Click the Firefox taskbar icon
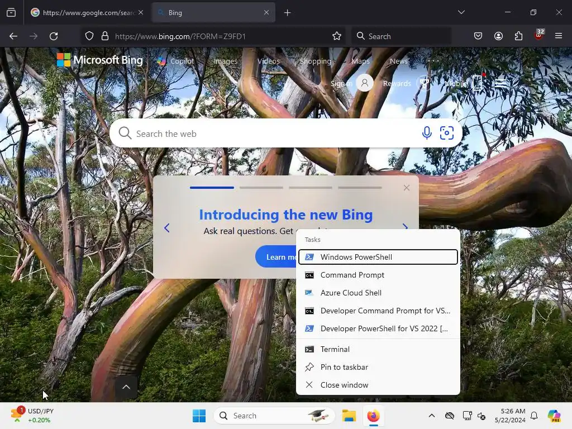 pyautogui.click(x=374, y=416)
